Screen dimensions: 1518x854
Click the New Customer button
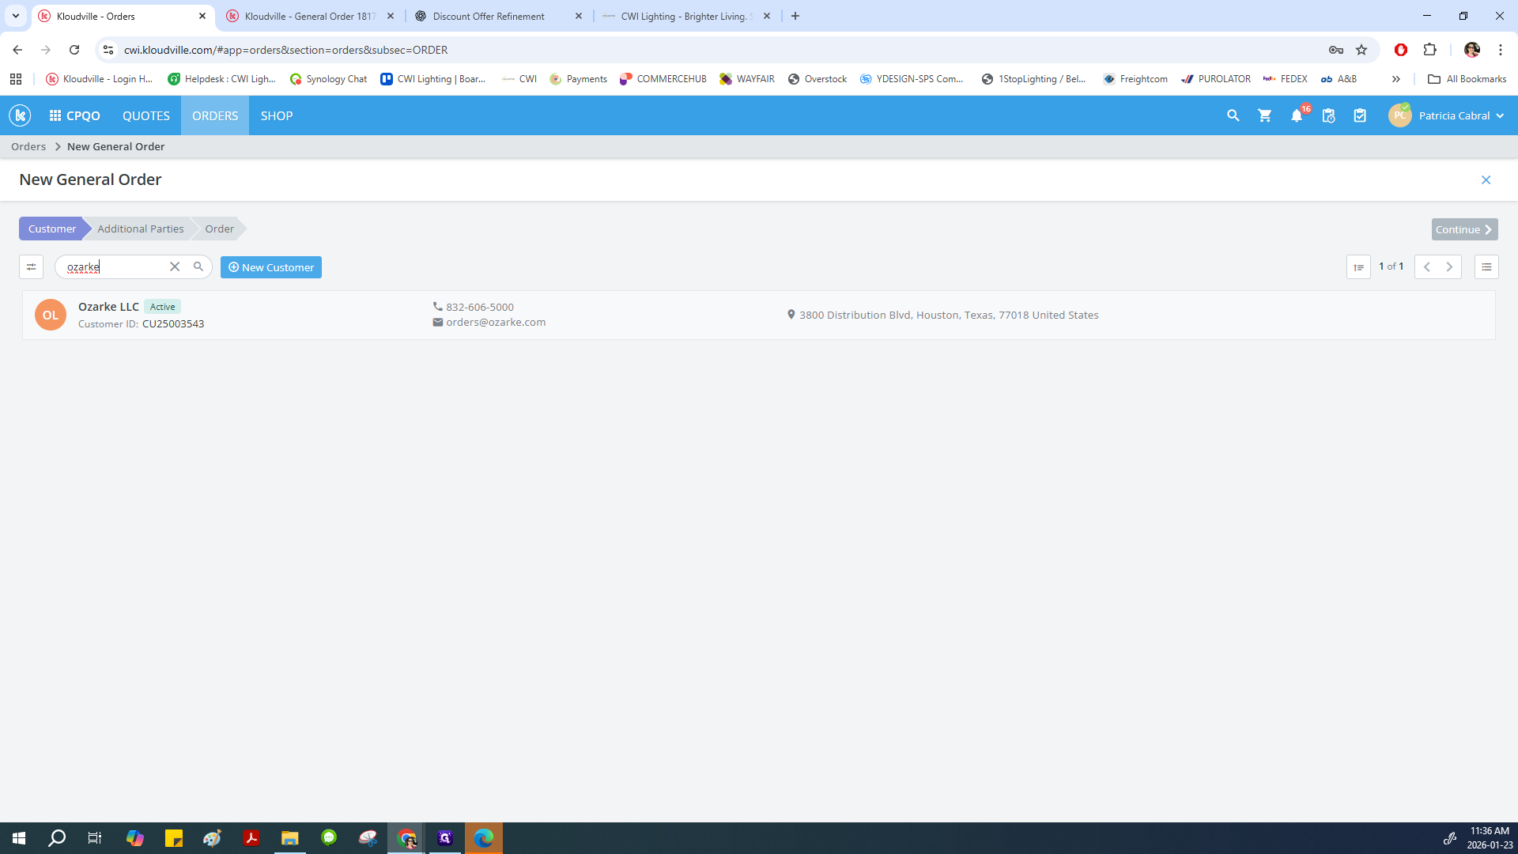pyautogui.click(x=271, y=267)
